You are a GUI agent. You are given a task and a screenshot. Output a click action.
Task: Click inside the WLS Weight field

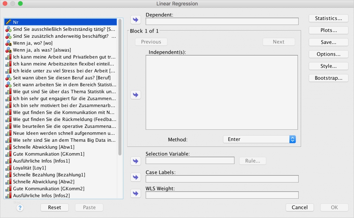[x=222, y=195]
